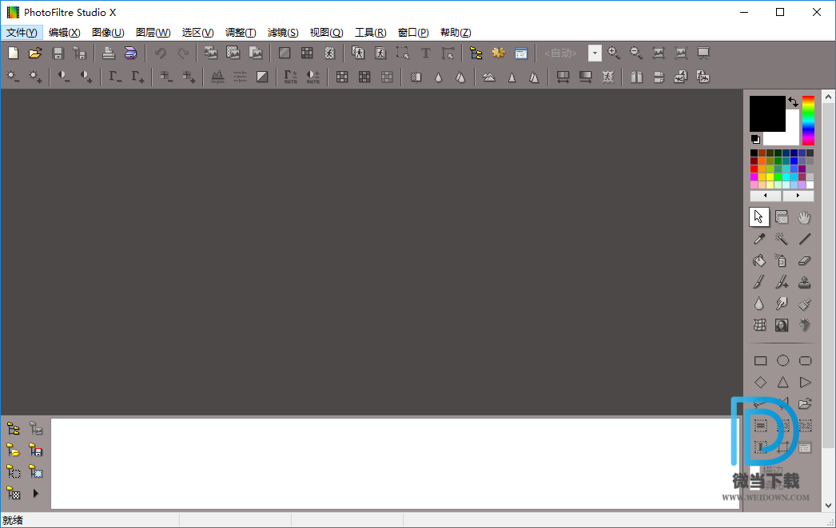Reset colors to default black and white
Viewport: 836px width, 528px height.
[x=755, y=140]
